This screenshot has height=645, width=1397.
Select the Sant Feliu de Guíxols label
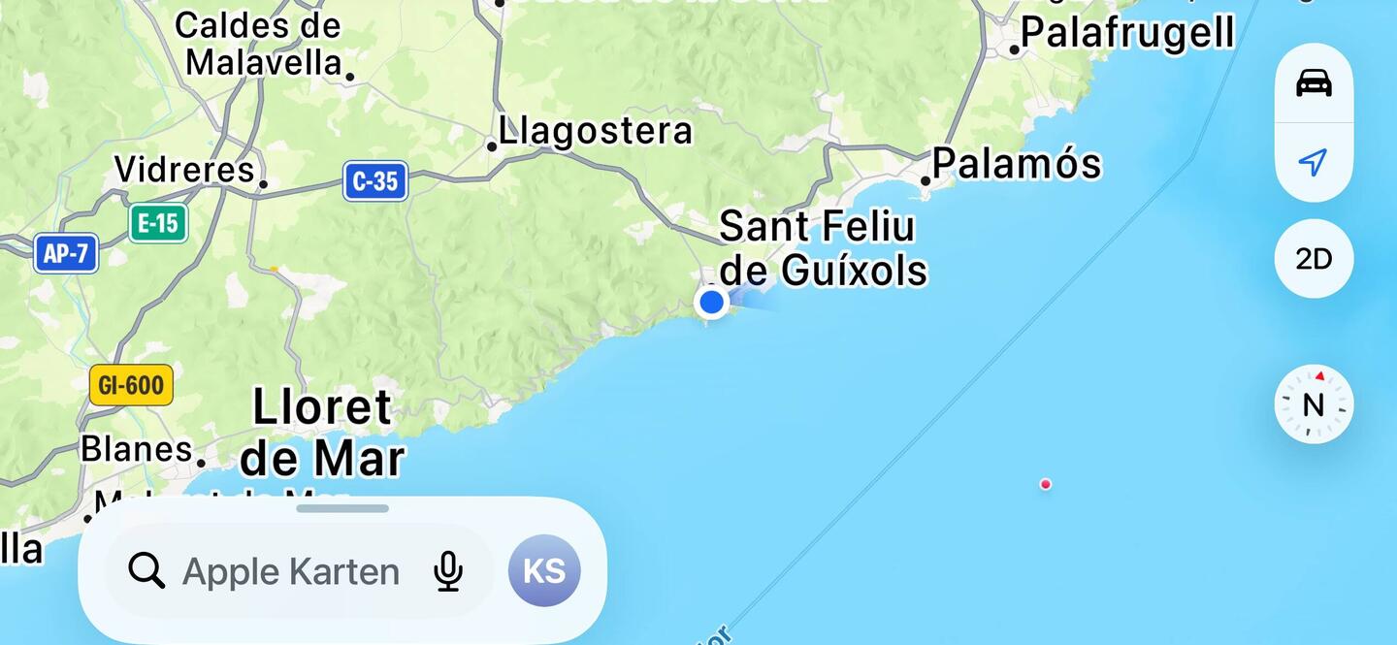tap(823, 248)
